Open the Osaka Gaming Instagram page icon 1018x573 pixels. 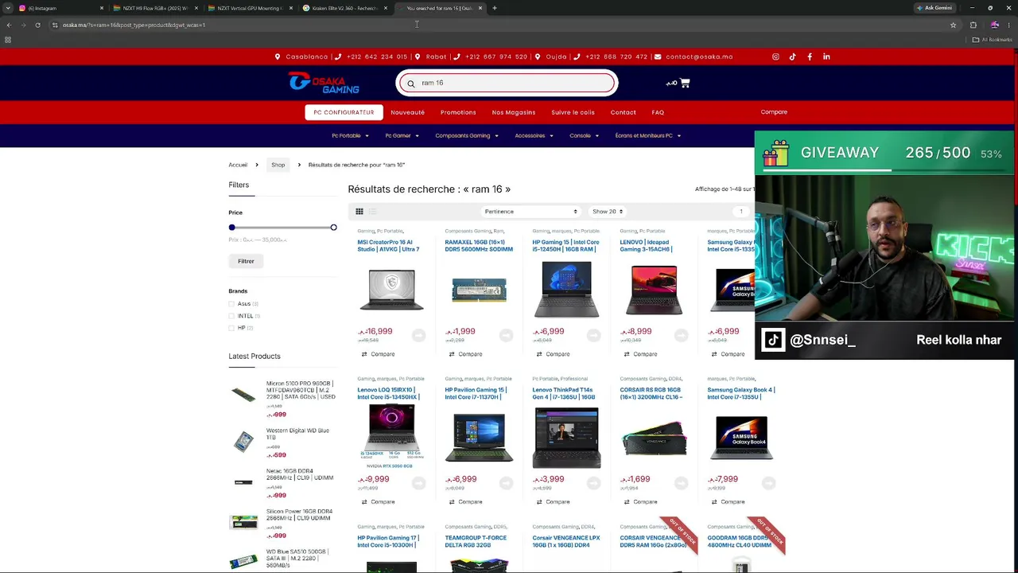[x=775, y=57]
